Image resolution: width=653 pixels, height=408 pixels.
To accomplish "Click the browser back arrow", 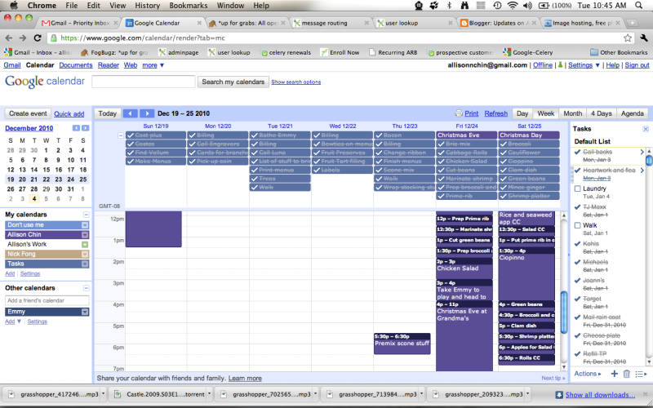I will 8,38.
